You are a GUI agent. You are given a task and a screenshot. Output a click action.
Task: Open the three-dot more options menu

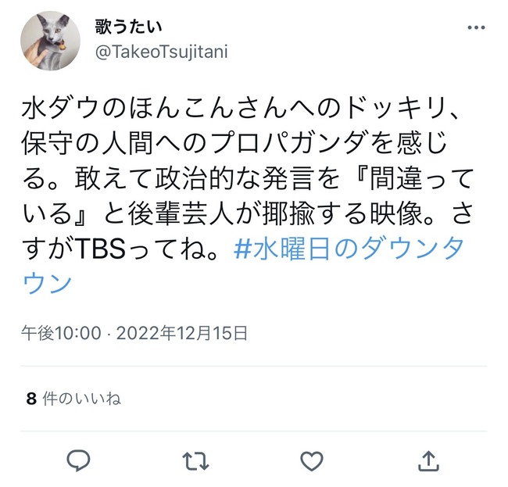[476, 27]
